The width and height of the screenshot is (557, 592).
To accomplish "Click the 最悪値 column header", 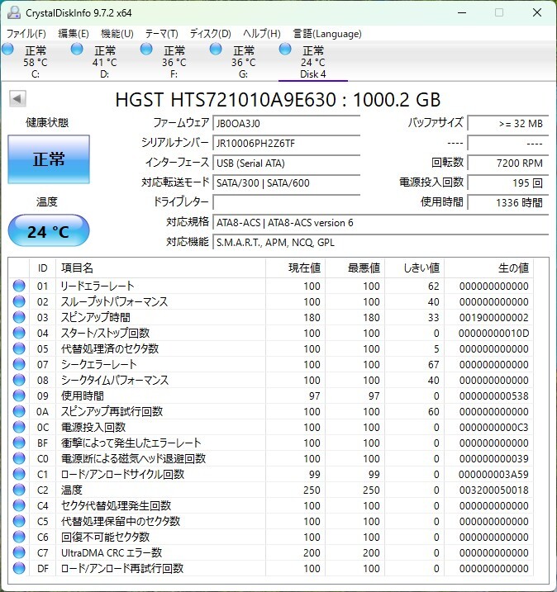I will pyautogui.click(x=355, y=268).
